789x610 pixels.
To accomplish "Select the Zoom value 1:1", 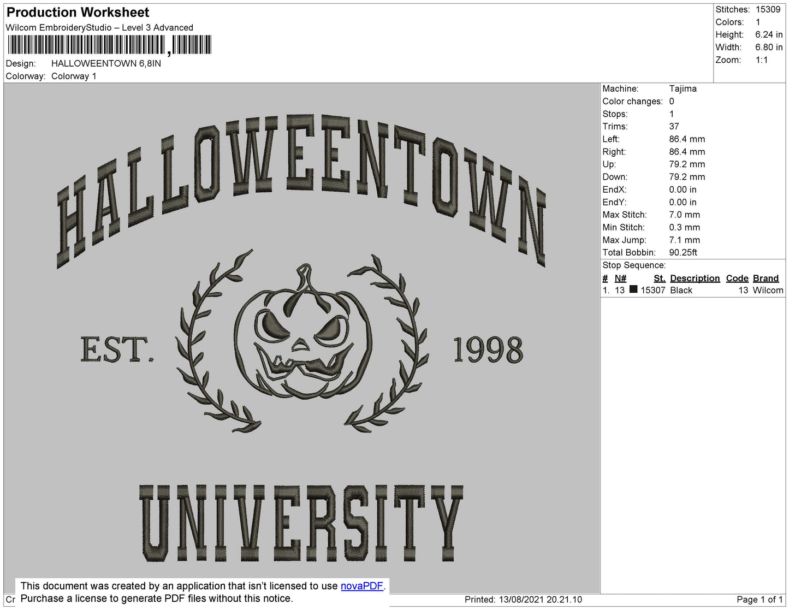I will [762, 60].
